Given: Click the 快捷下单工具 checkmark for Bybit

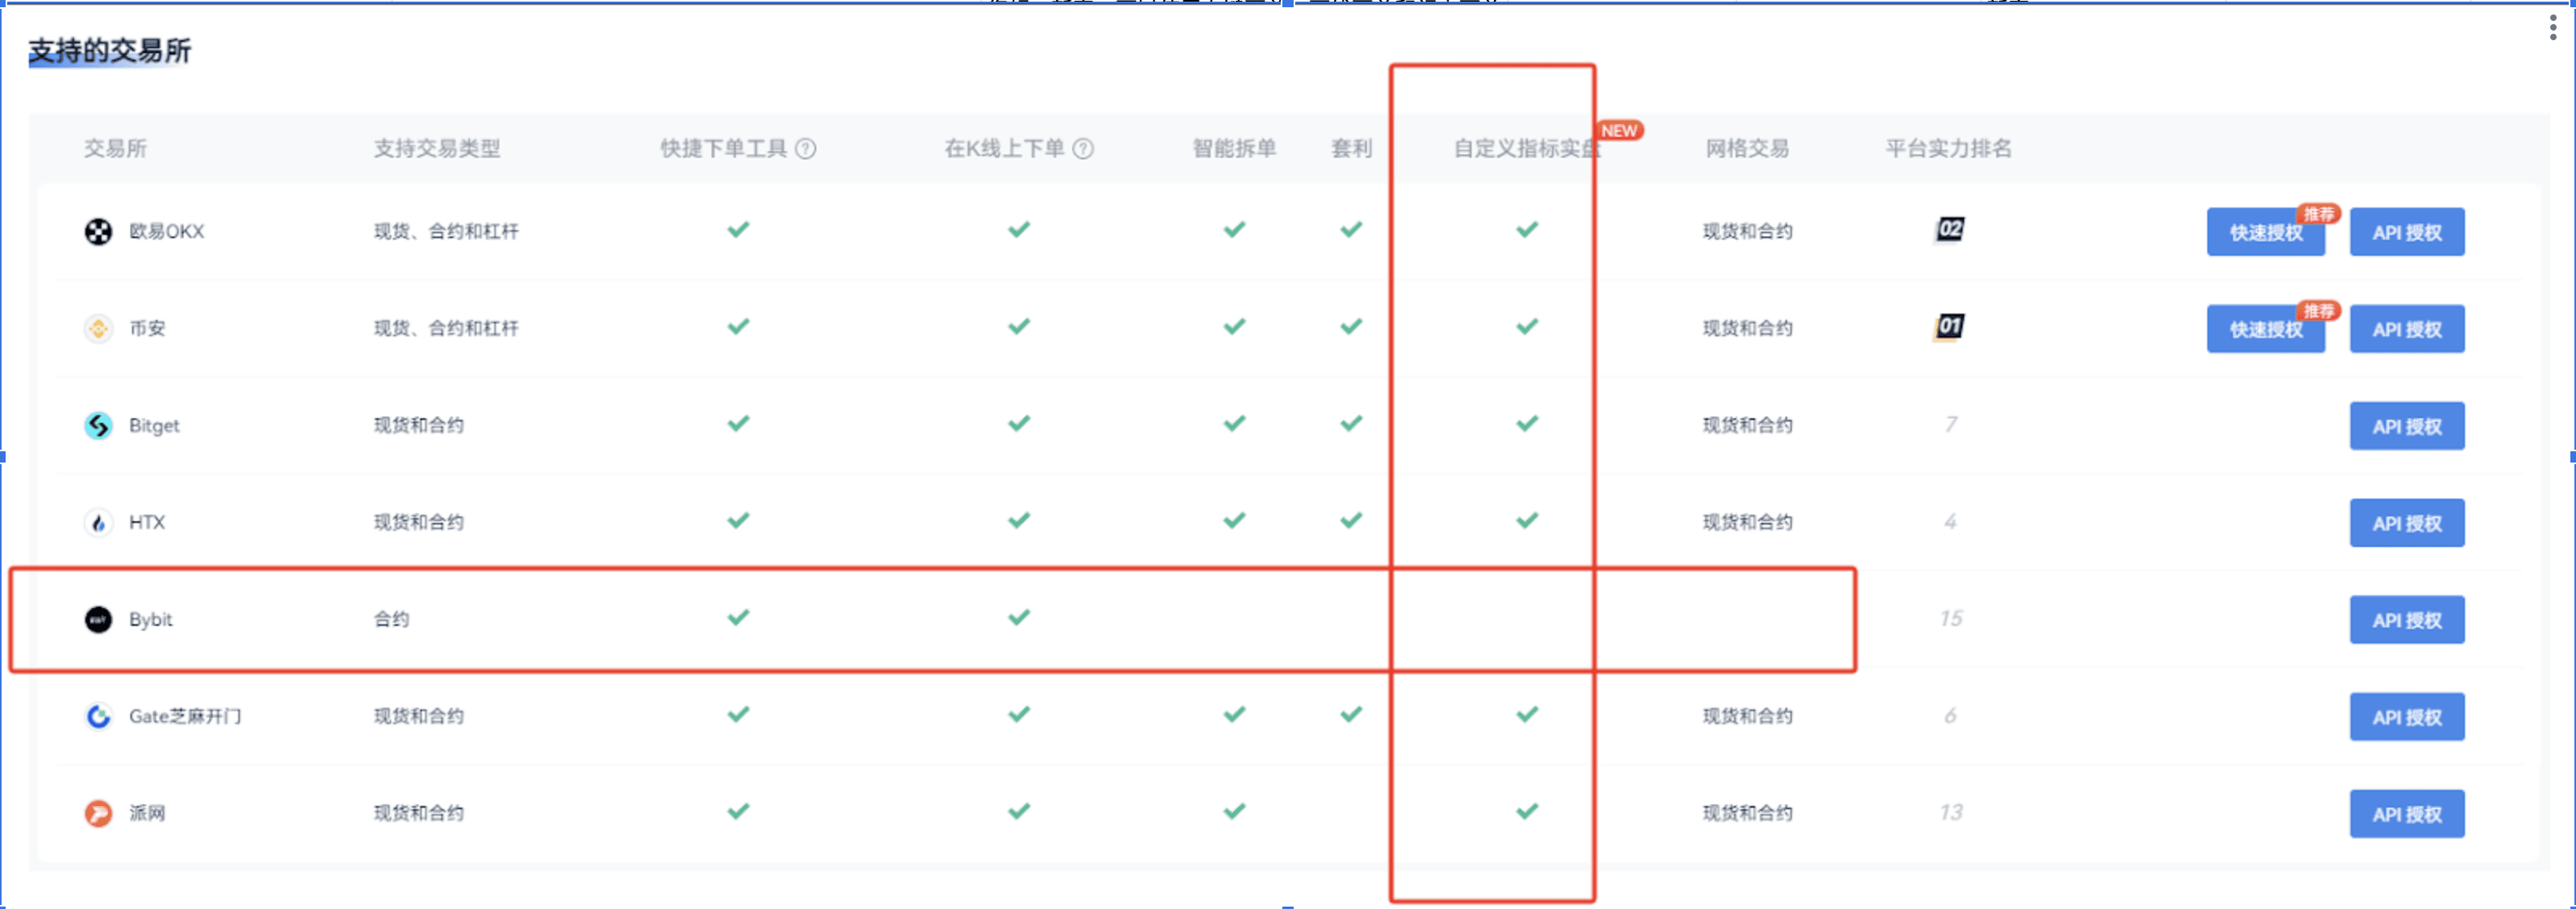Looking at the screenshot, I should (738, 617).
